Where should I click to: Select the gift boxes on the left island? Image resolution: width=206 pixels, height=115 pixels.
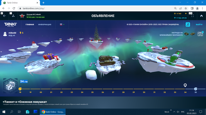51,57
